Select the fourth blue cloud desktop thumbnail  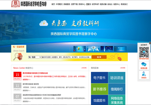click(x=120, y=49)
